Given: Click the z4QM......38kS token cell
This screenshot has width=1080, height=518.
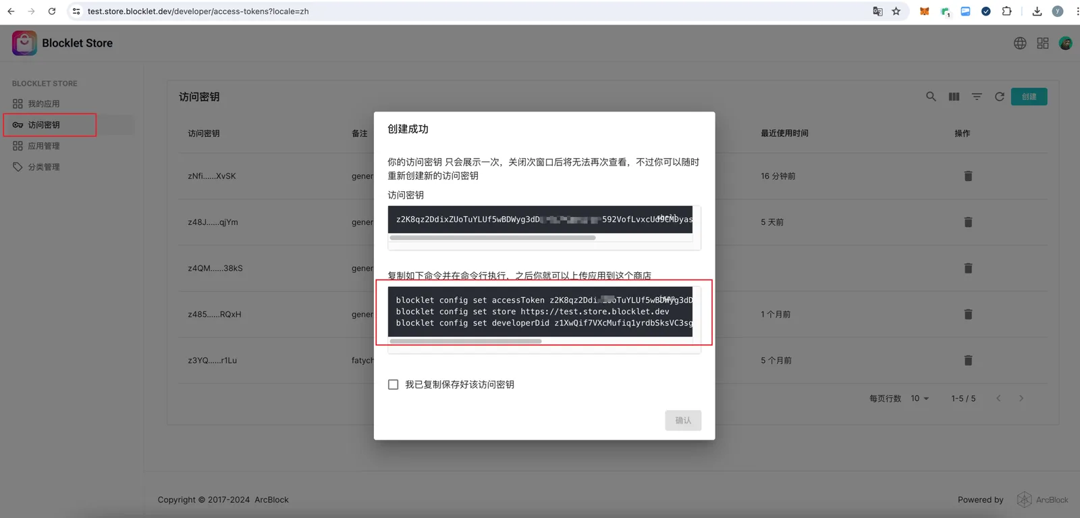Looking at the screenshot, I should pos(215,268).
